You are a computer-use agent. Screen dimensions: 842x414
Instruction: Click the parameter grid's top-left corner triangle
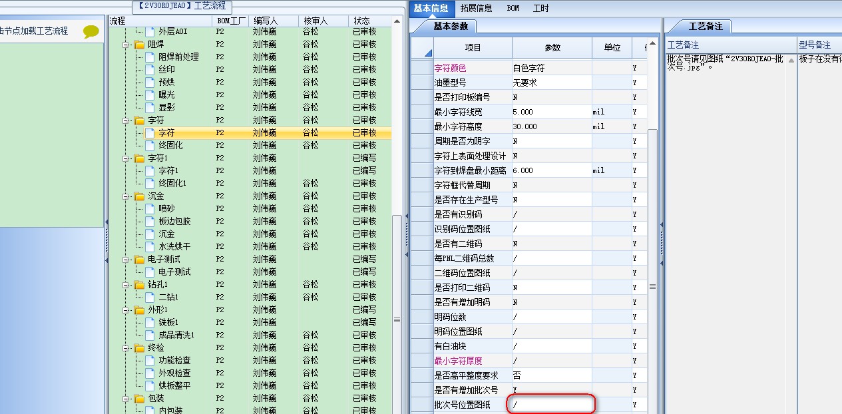[x=428, y=53]
